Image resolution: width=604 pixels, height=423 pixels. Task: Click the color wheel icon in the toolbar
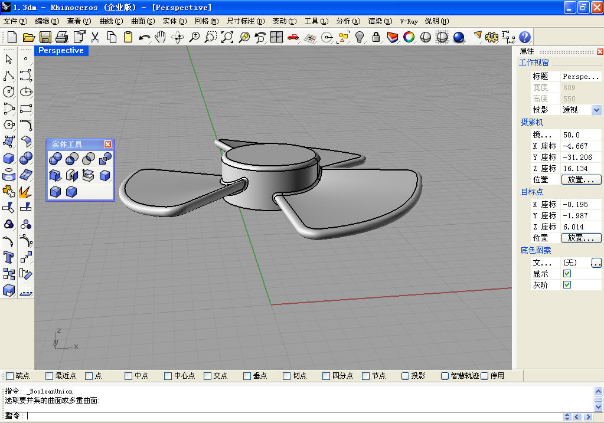[x=409, y=37]
